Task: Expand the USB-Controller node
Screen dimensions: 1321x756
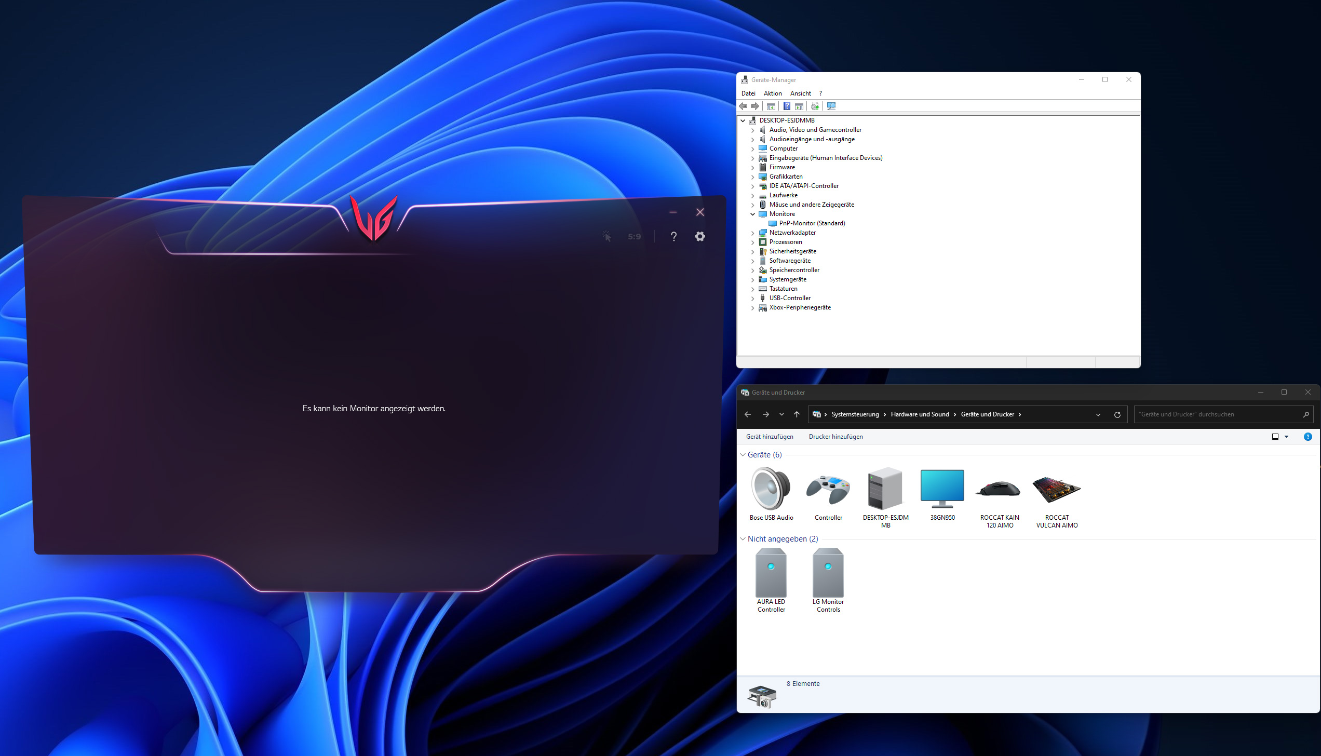Action: (752, 298)
